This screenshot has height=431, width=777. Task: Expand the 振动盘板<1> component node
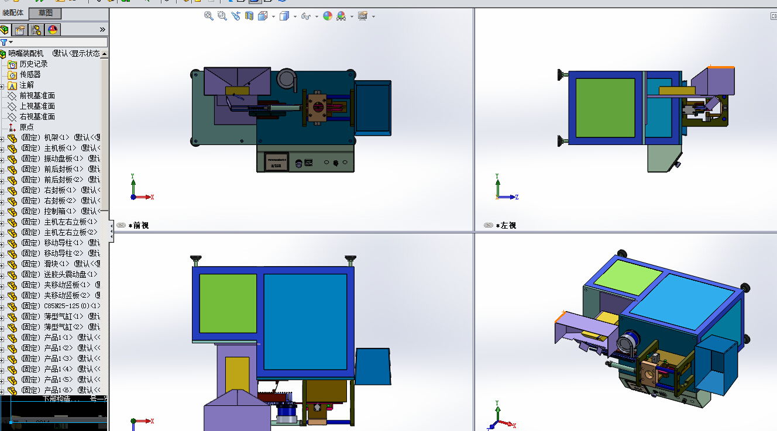[x=2, y=160]
